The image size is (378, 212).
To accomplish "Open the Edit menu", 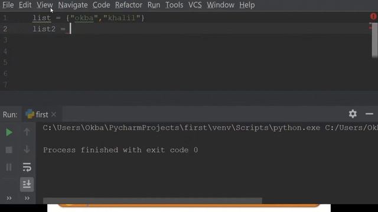I will pyautogui.click(x=25, y=5).
